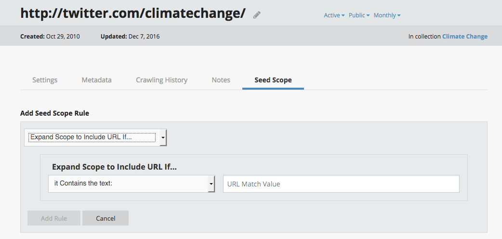Go to the Metadata tab
Viewport: 502px width, 239px height.
coord(96,80)
